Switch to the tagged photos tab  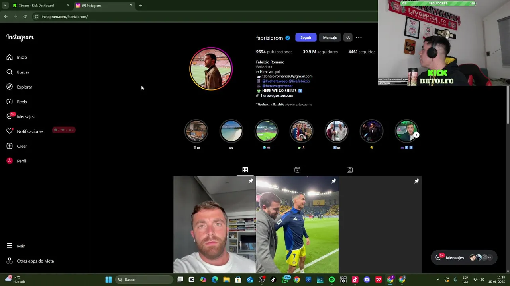coord(350,170)
